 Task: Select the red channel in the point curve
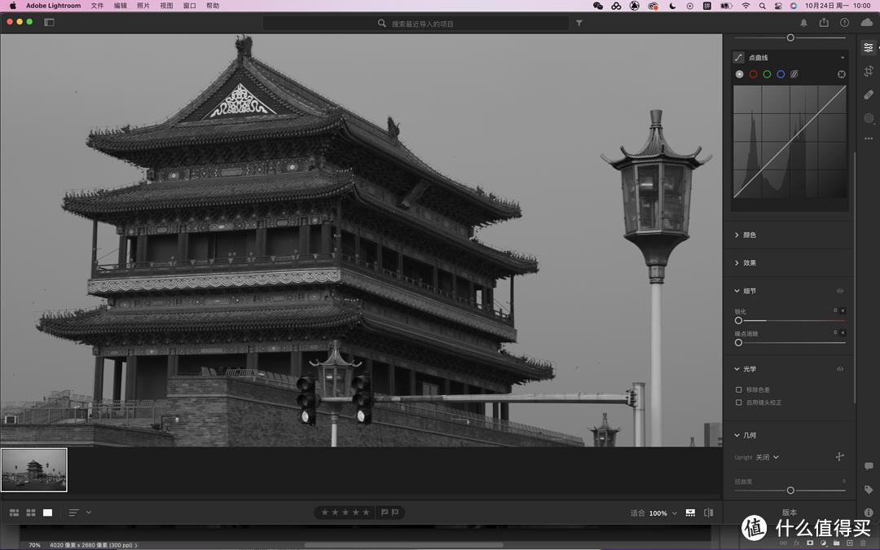[x=753, y=73]
